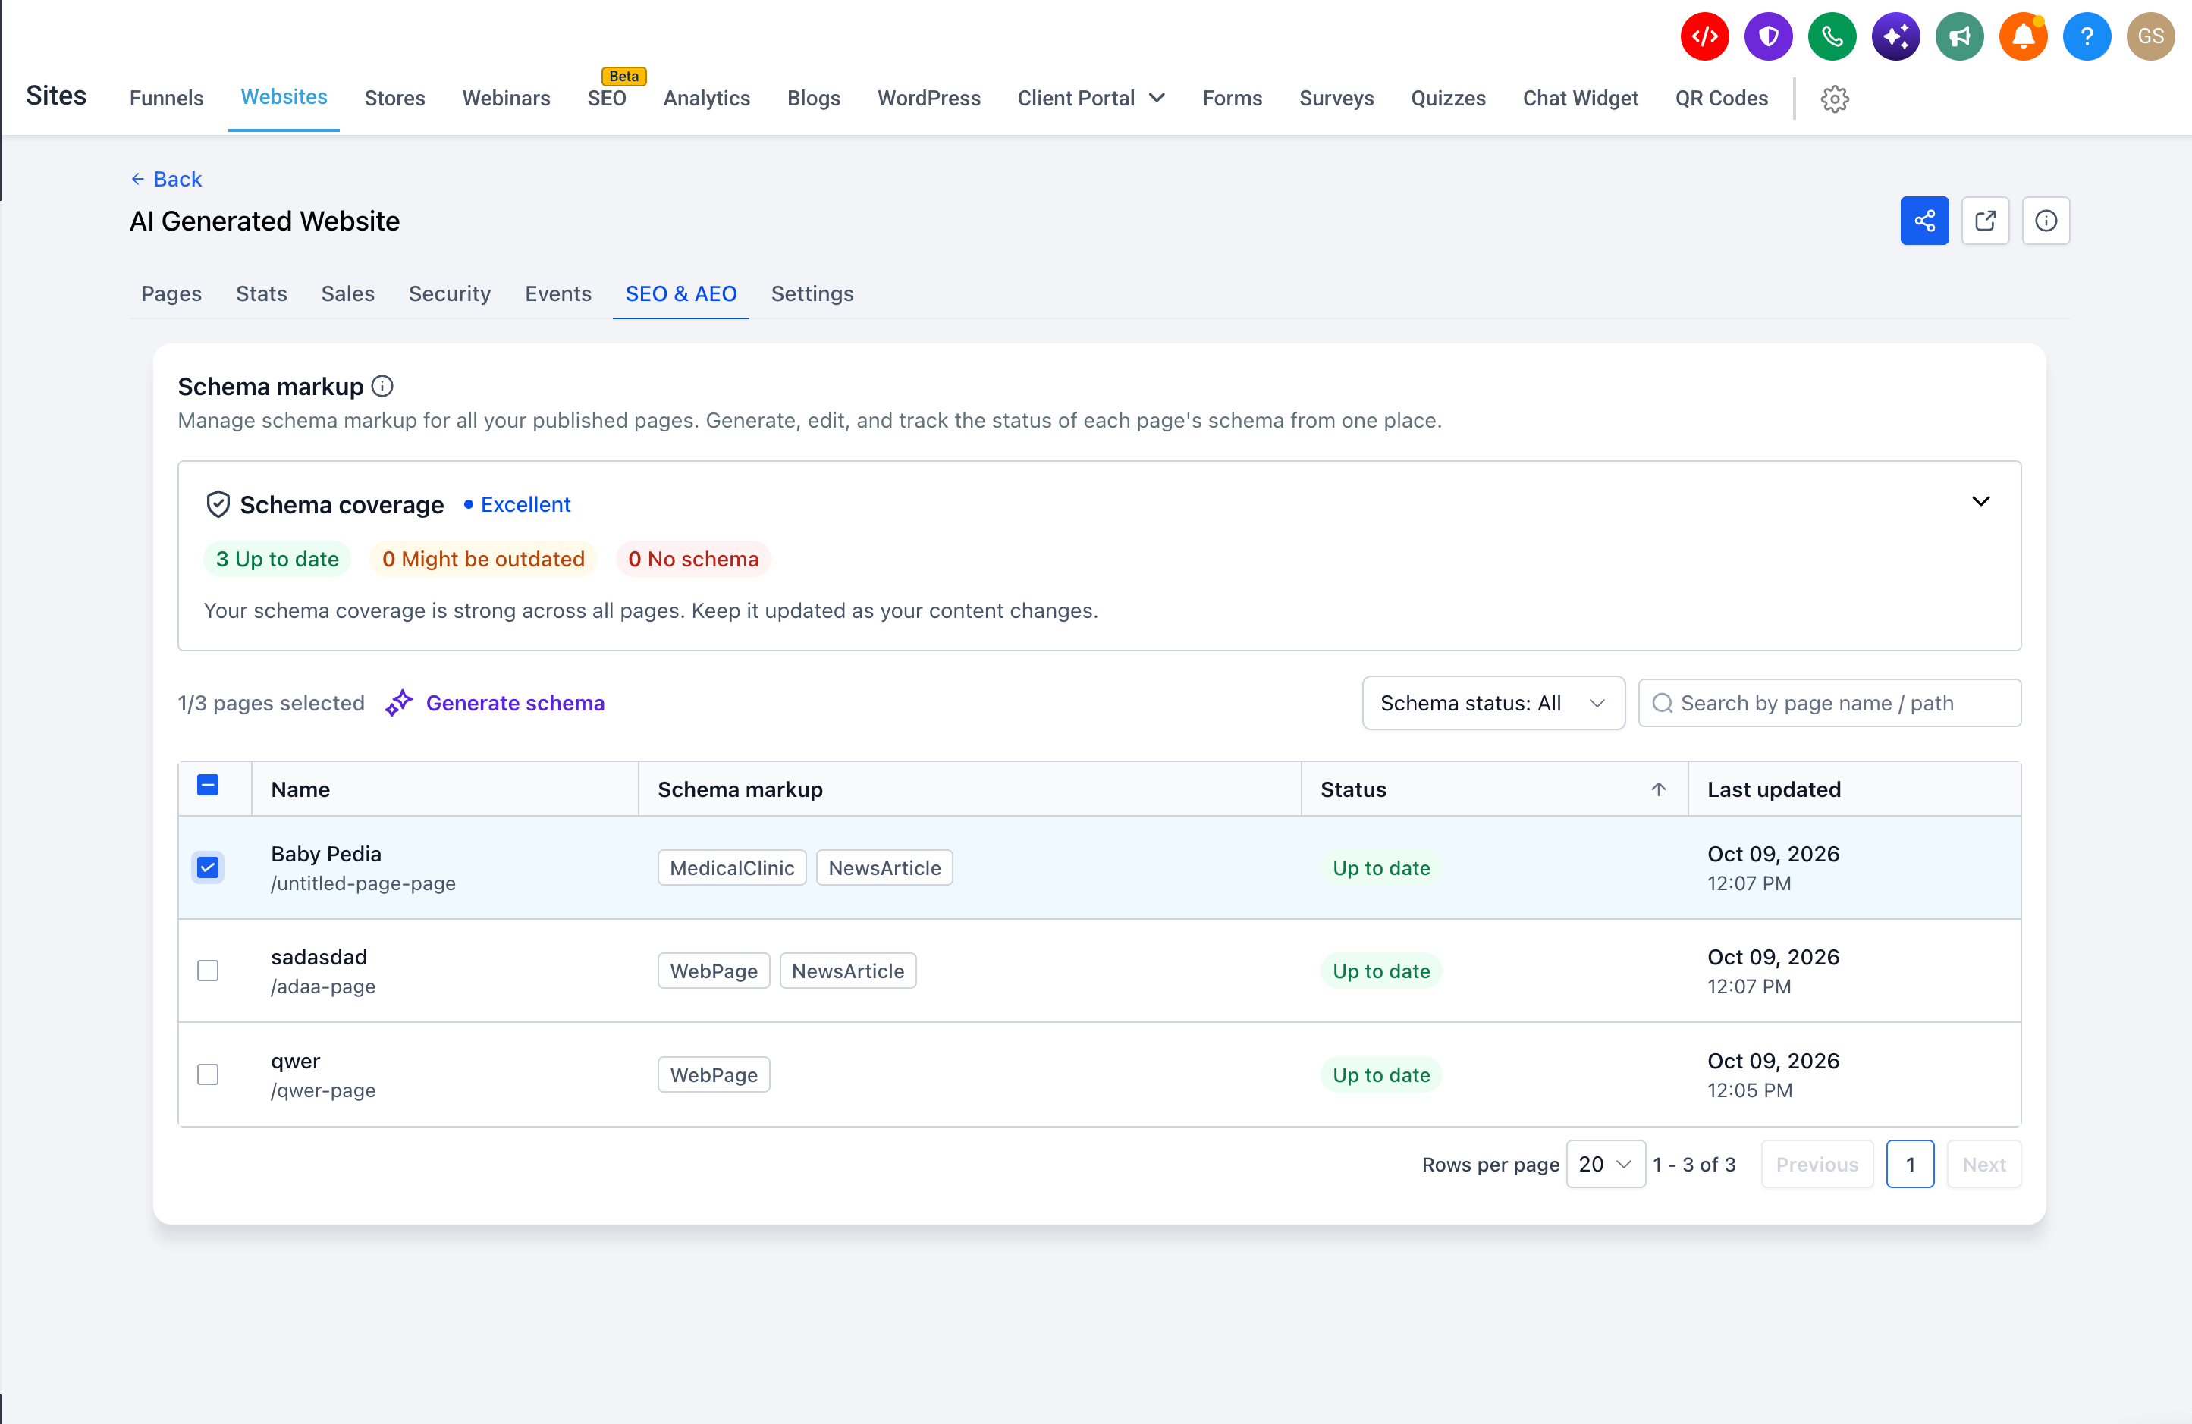
Task: Click the info icon beside Schema markup
Action: (x=382, y=387)
